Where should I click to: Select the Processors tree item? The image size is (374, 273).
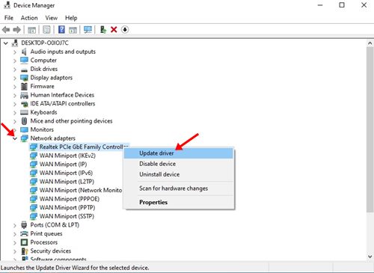[x=44, y=242]
